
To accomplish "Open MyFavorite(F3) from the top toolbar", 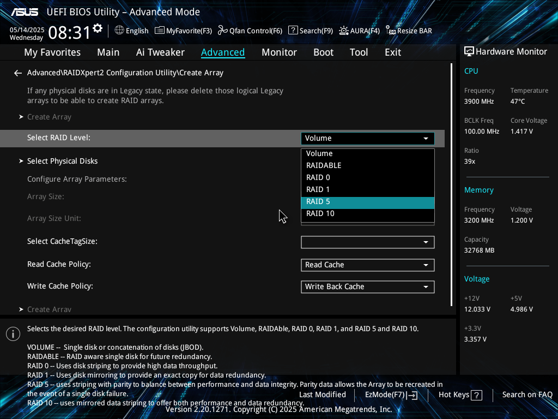I will click(x=183, y=31).
